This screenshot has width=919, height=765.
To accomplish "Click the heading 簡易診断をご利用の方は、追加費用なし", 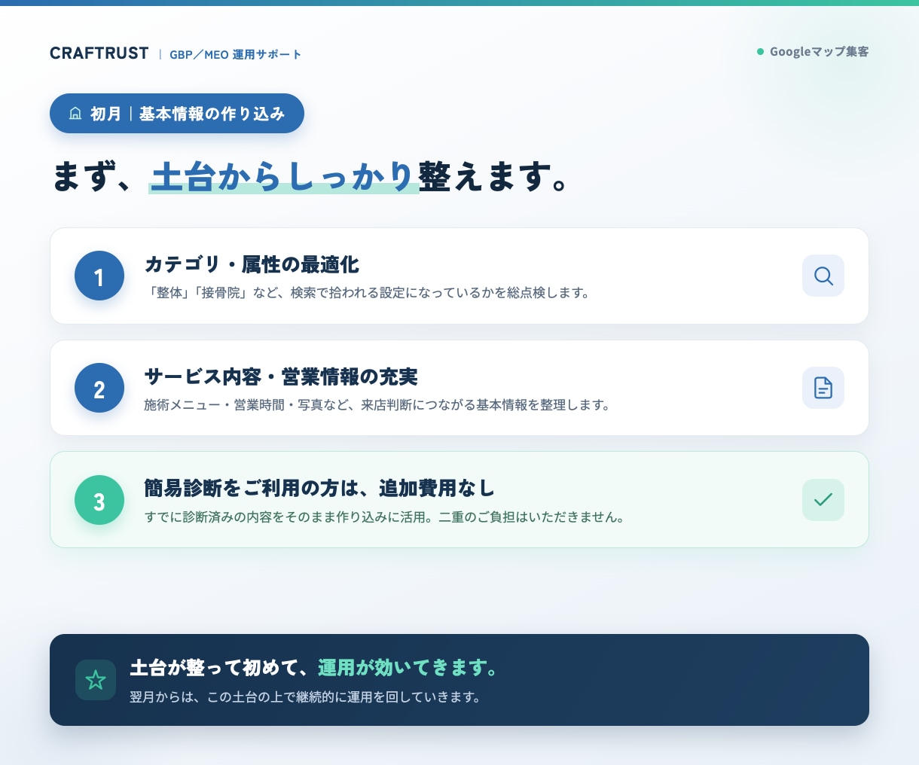I will click(x=319, y=489).
